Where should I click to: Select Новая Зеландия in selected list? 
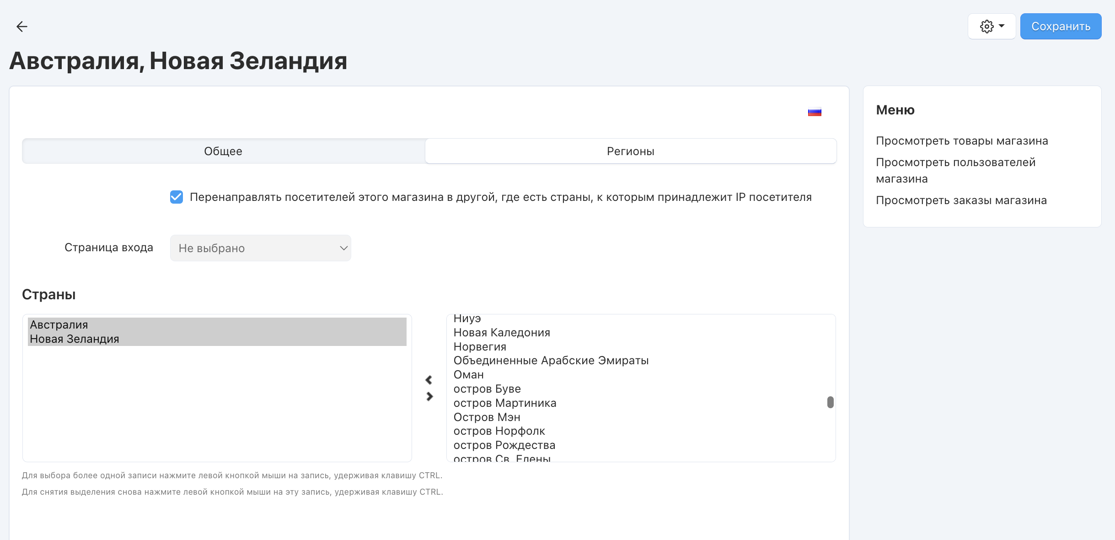point(75,339)
